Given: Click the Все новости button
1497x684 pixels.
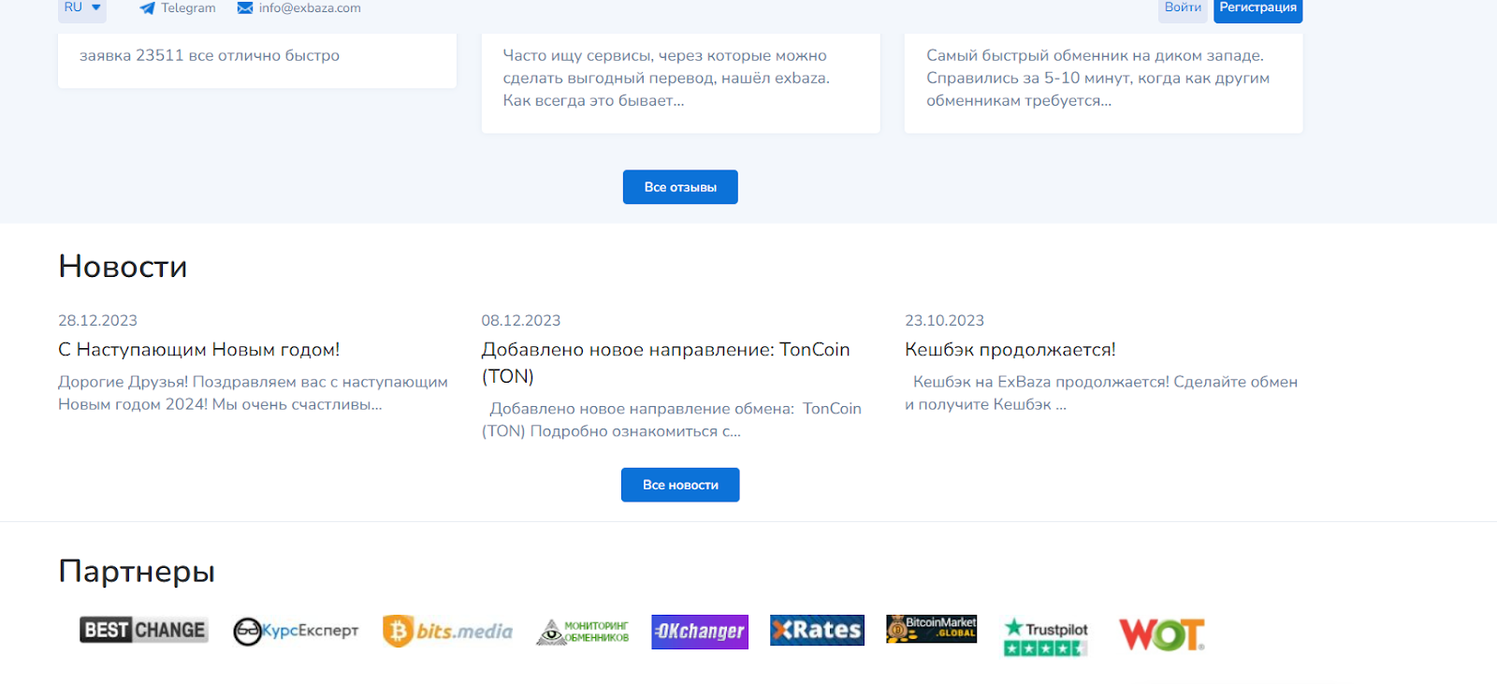Looking at the screenshot, I should 680,485.
